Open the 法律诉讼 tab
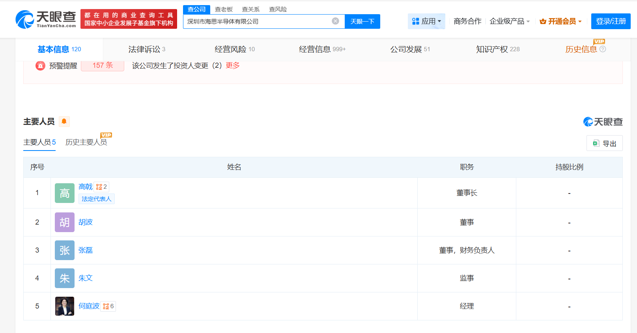This screenshot has width=637, height=333. tap(147, 49)
